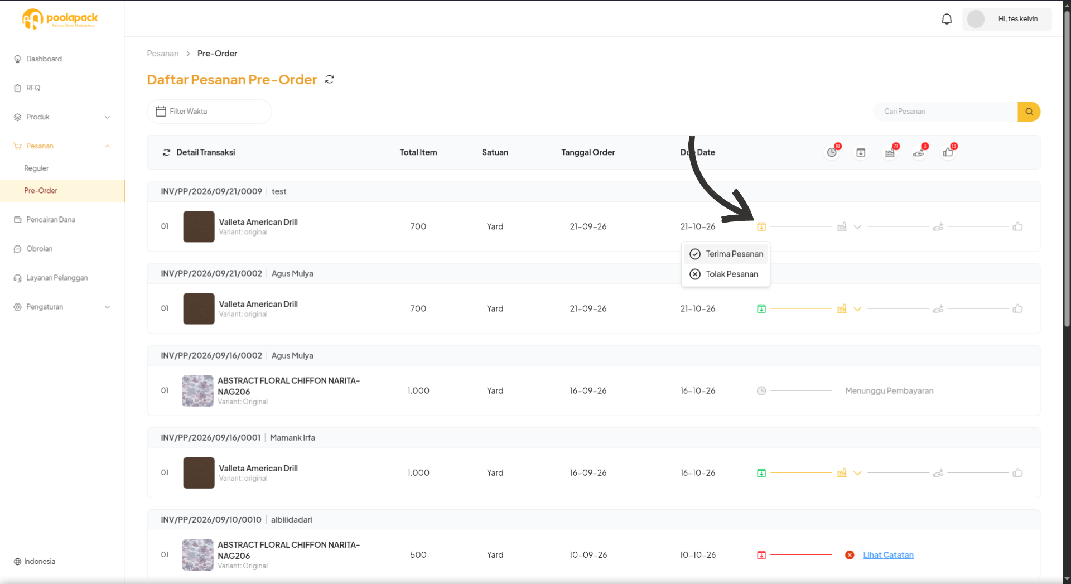Image resolution: width=1071 pixels, height=584 pixels.
Task: Refresh list icon next to Daftar Pesanan Pre-Order
Action: point(330,80)
